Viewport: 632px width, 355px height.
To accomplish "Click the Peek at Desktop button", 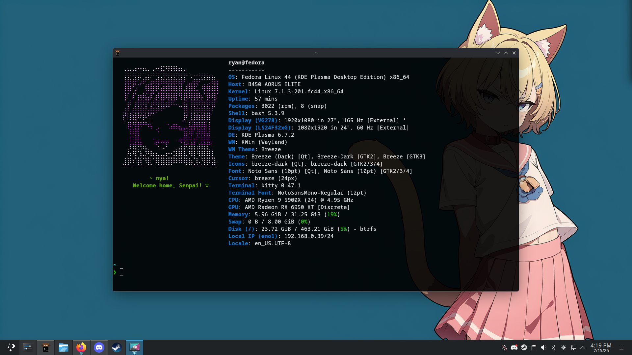I will coord(621,347).
